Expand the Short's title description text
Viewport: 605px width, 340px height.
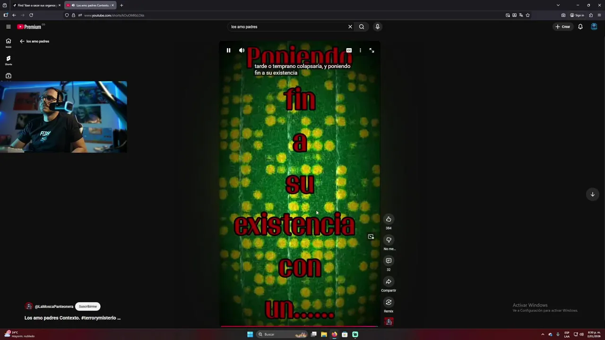[x=72, y=318]
